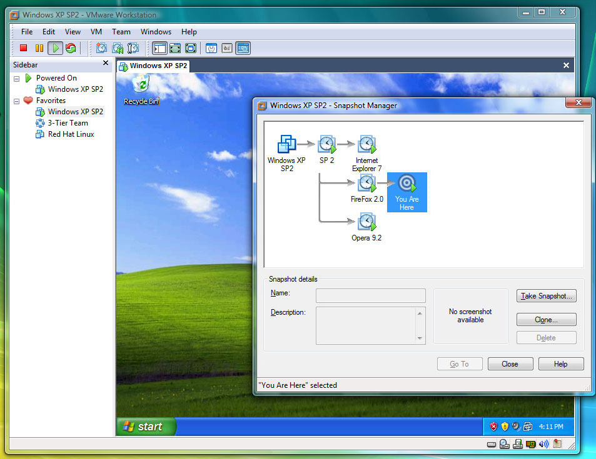This screenshot has width=596, height=459.
Task: Revert to snapshot using the toolbar
Action: pyautogui.click(x=116, y=48)
